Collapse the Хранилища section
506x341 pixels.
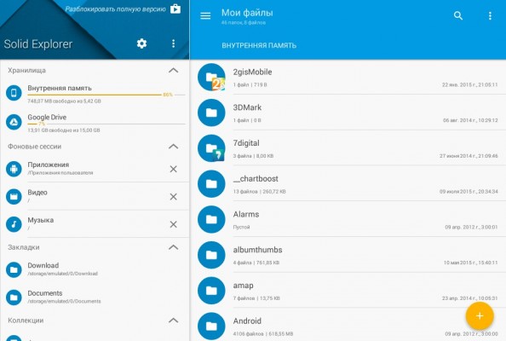[173, 70]
